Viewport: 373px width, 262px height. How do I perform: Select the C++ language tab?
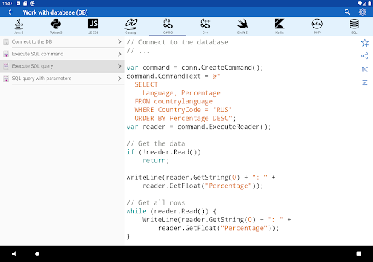pyautogui.click(x=205, y=26)
